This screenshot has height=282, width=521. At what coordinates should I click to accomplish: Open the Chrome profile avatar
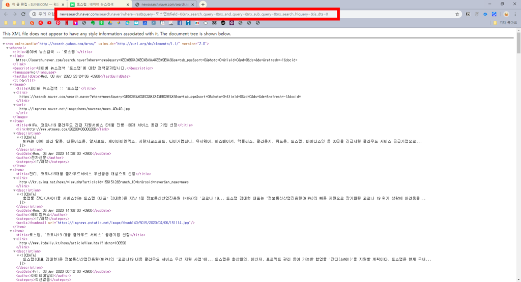pos(506,14)
